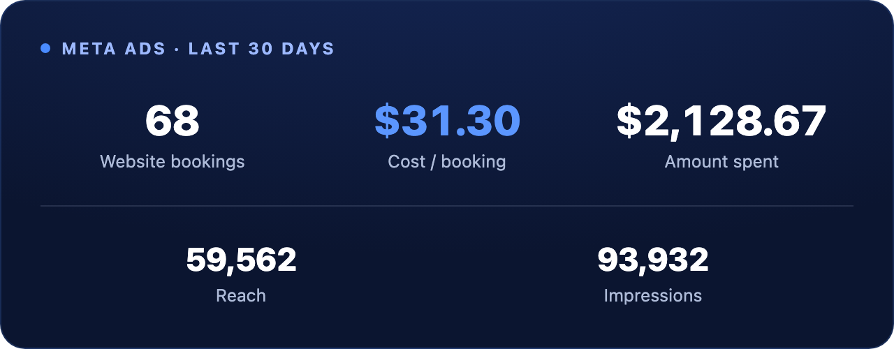
Task: Select the Impressions label
Action: point(653,296)
